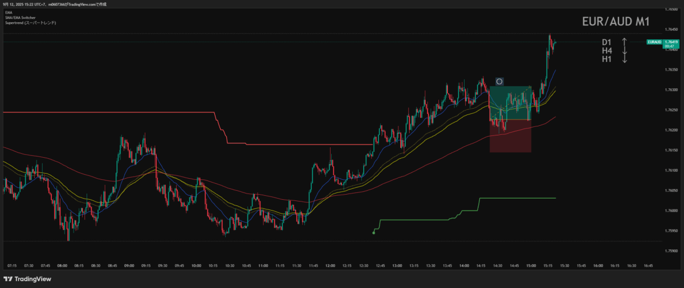This screenshot has width=684, height=288.
Task: Click the red stop-loss zone of position
Action: click(x=510, y=136)
